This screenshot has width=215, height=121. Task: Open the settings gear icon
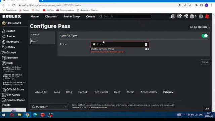click(x=201, y=16)
